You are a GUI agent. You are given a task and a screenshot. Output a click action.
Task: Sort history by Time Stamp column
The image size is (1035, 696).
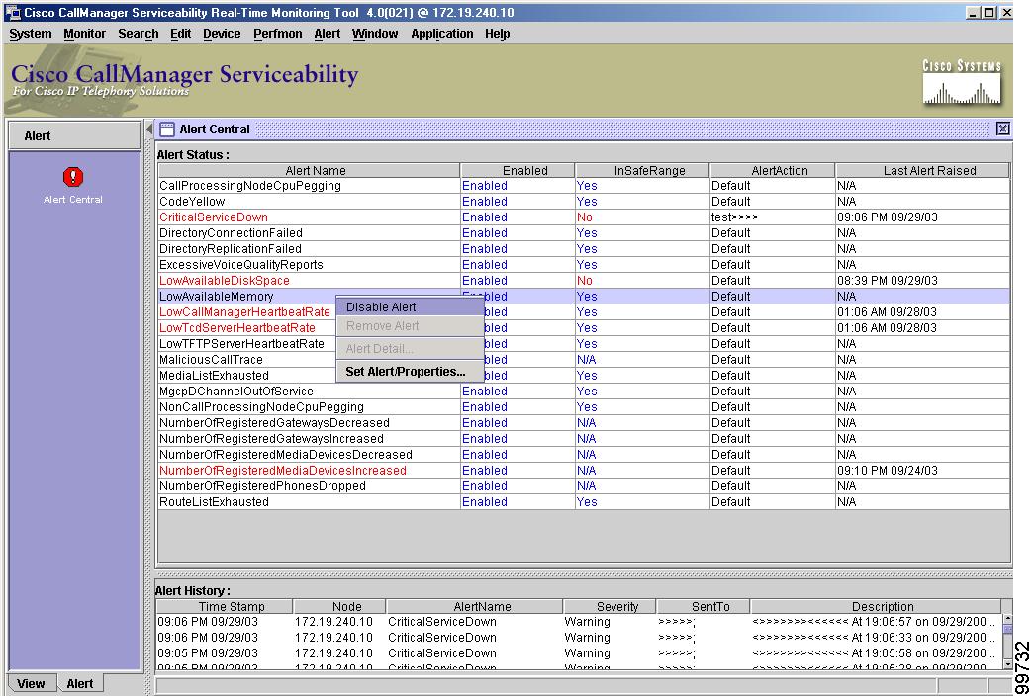pyautogui.click(x=225, y=606)
